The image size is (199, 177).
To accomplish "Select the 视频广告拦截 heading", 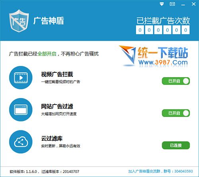I will click(x=57, y=74).
